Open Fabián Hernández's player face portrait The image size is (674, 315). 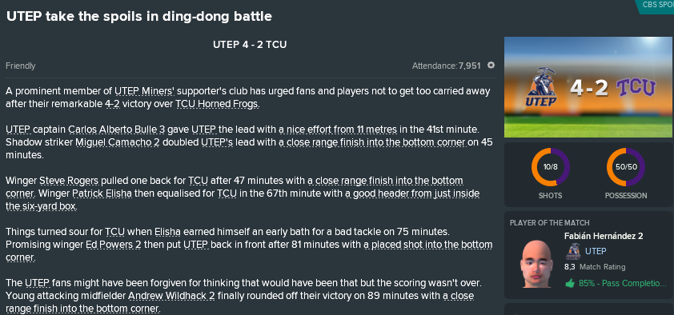tap(536, 264)
